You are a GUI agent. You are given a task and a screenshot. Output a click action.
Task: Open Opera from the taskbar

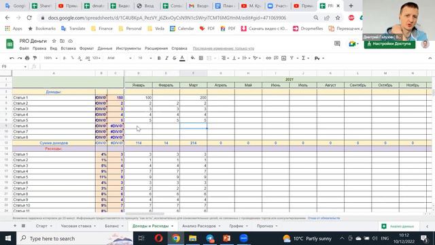[158, 238]
